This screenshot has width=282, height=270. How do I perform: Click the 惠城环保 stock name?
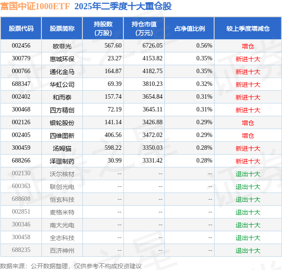(x=62, y=59)
